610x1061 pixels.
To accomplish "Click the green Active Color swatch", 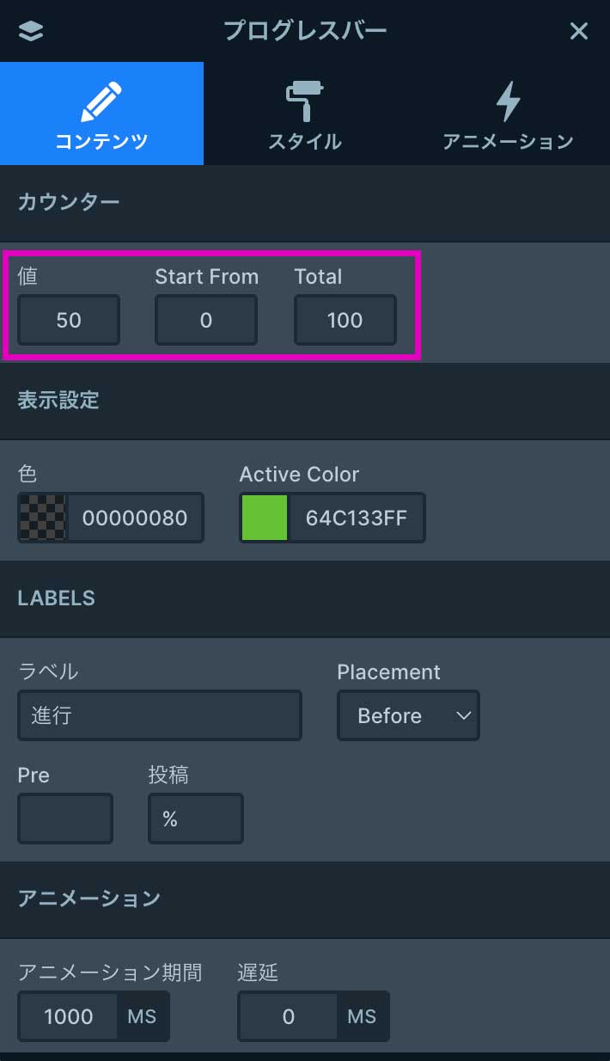I will 265,518.
